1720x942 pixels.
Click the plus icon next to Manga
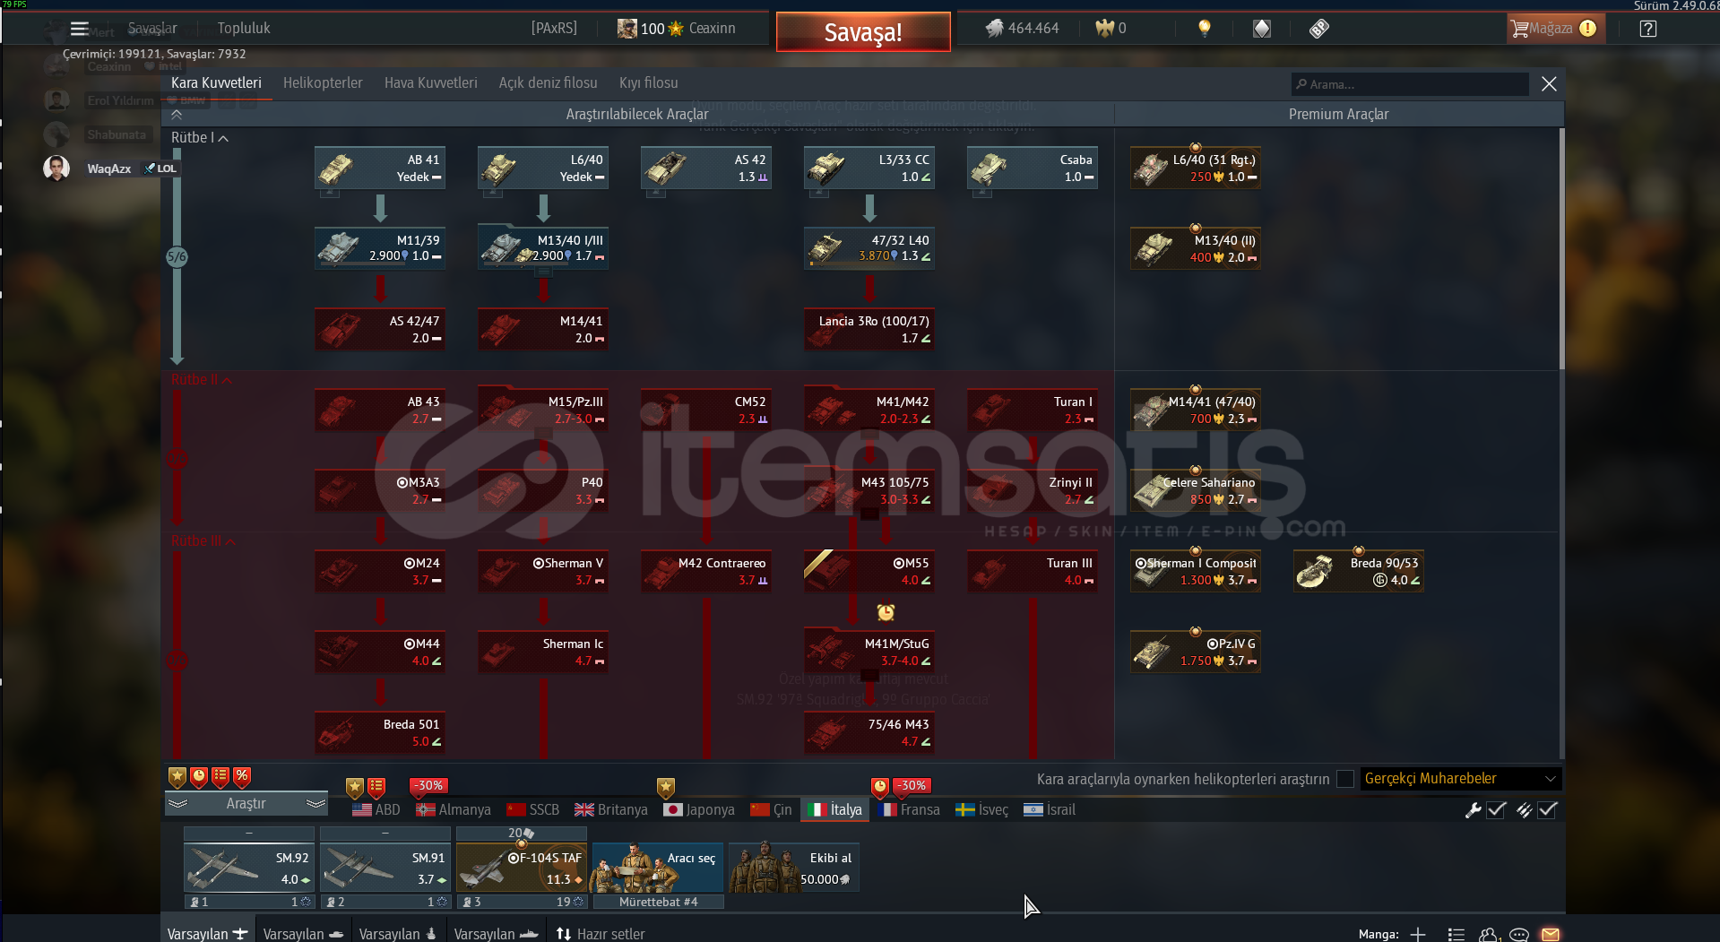pyautogui.click(x=1418, y=934)
